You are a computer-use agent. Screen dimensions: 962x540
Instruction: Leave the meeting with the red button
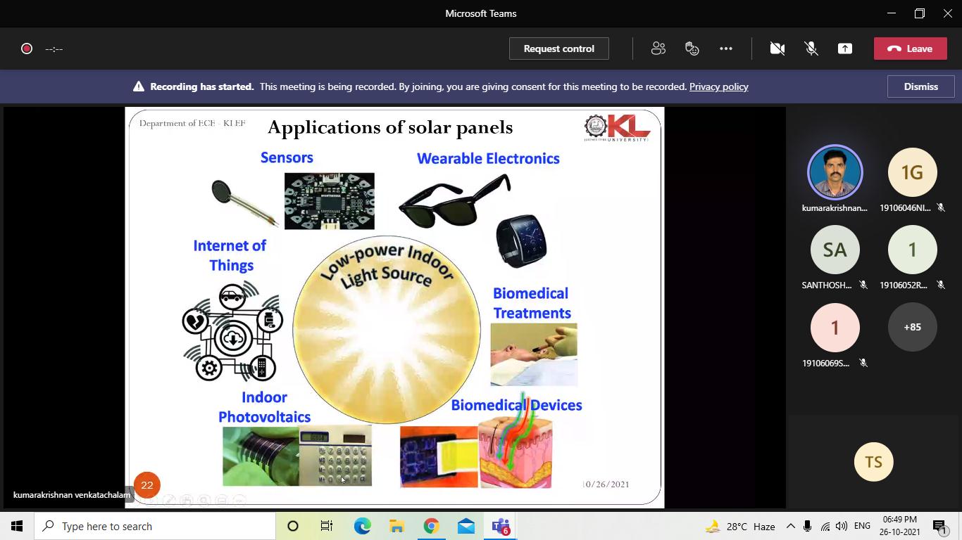point(911,49)
